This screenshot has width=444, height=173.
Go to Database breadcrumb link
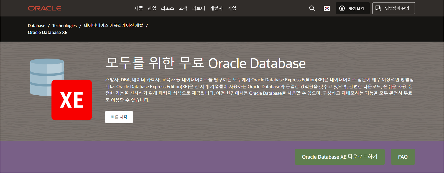coord(36,26)
